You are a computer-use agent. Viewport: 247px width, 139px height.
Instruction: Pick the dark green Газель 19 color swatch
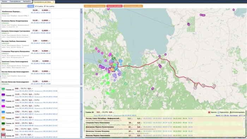(3, 124)
